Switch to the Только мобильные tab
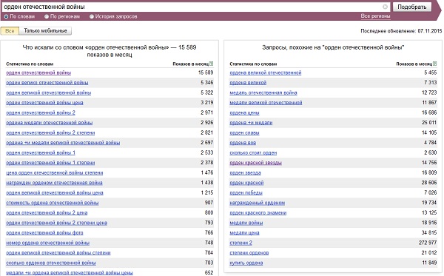The image size is (444, 276). 45,31
